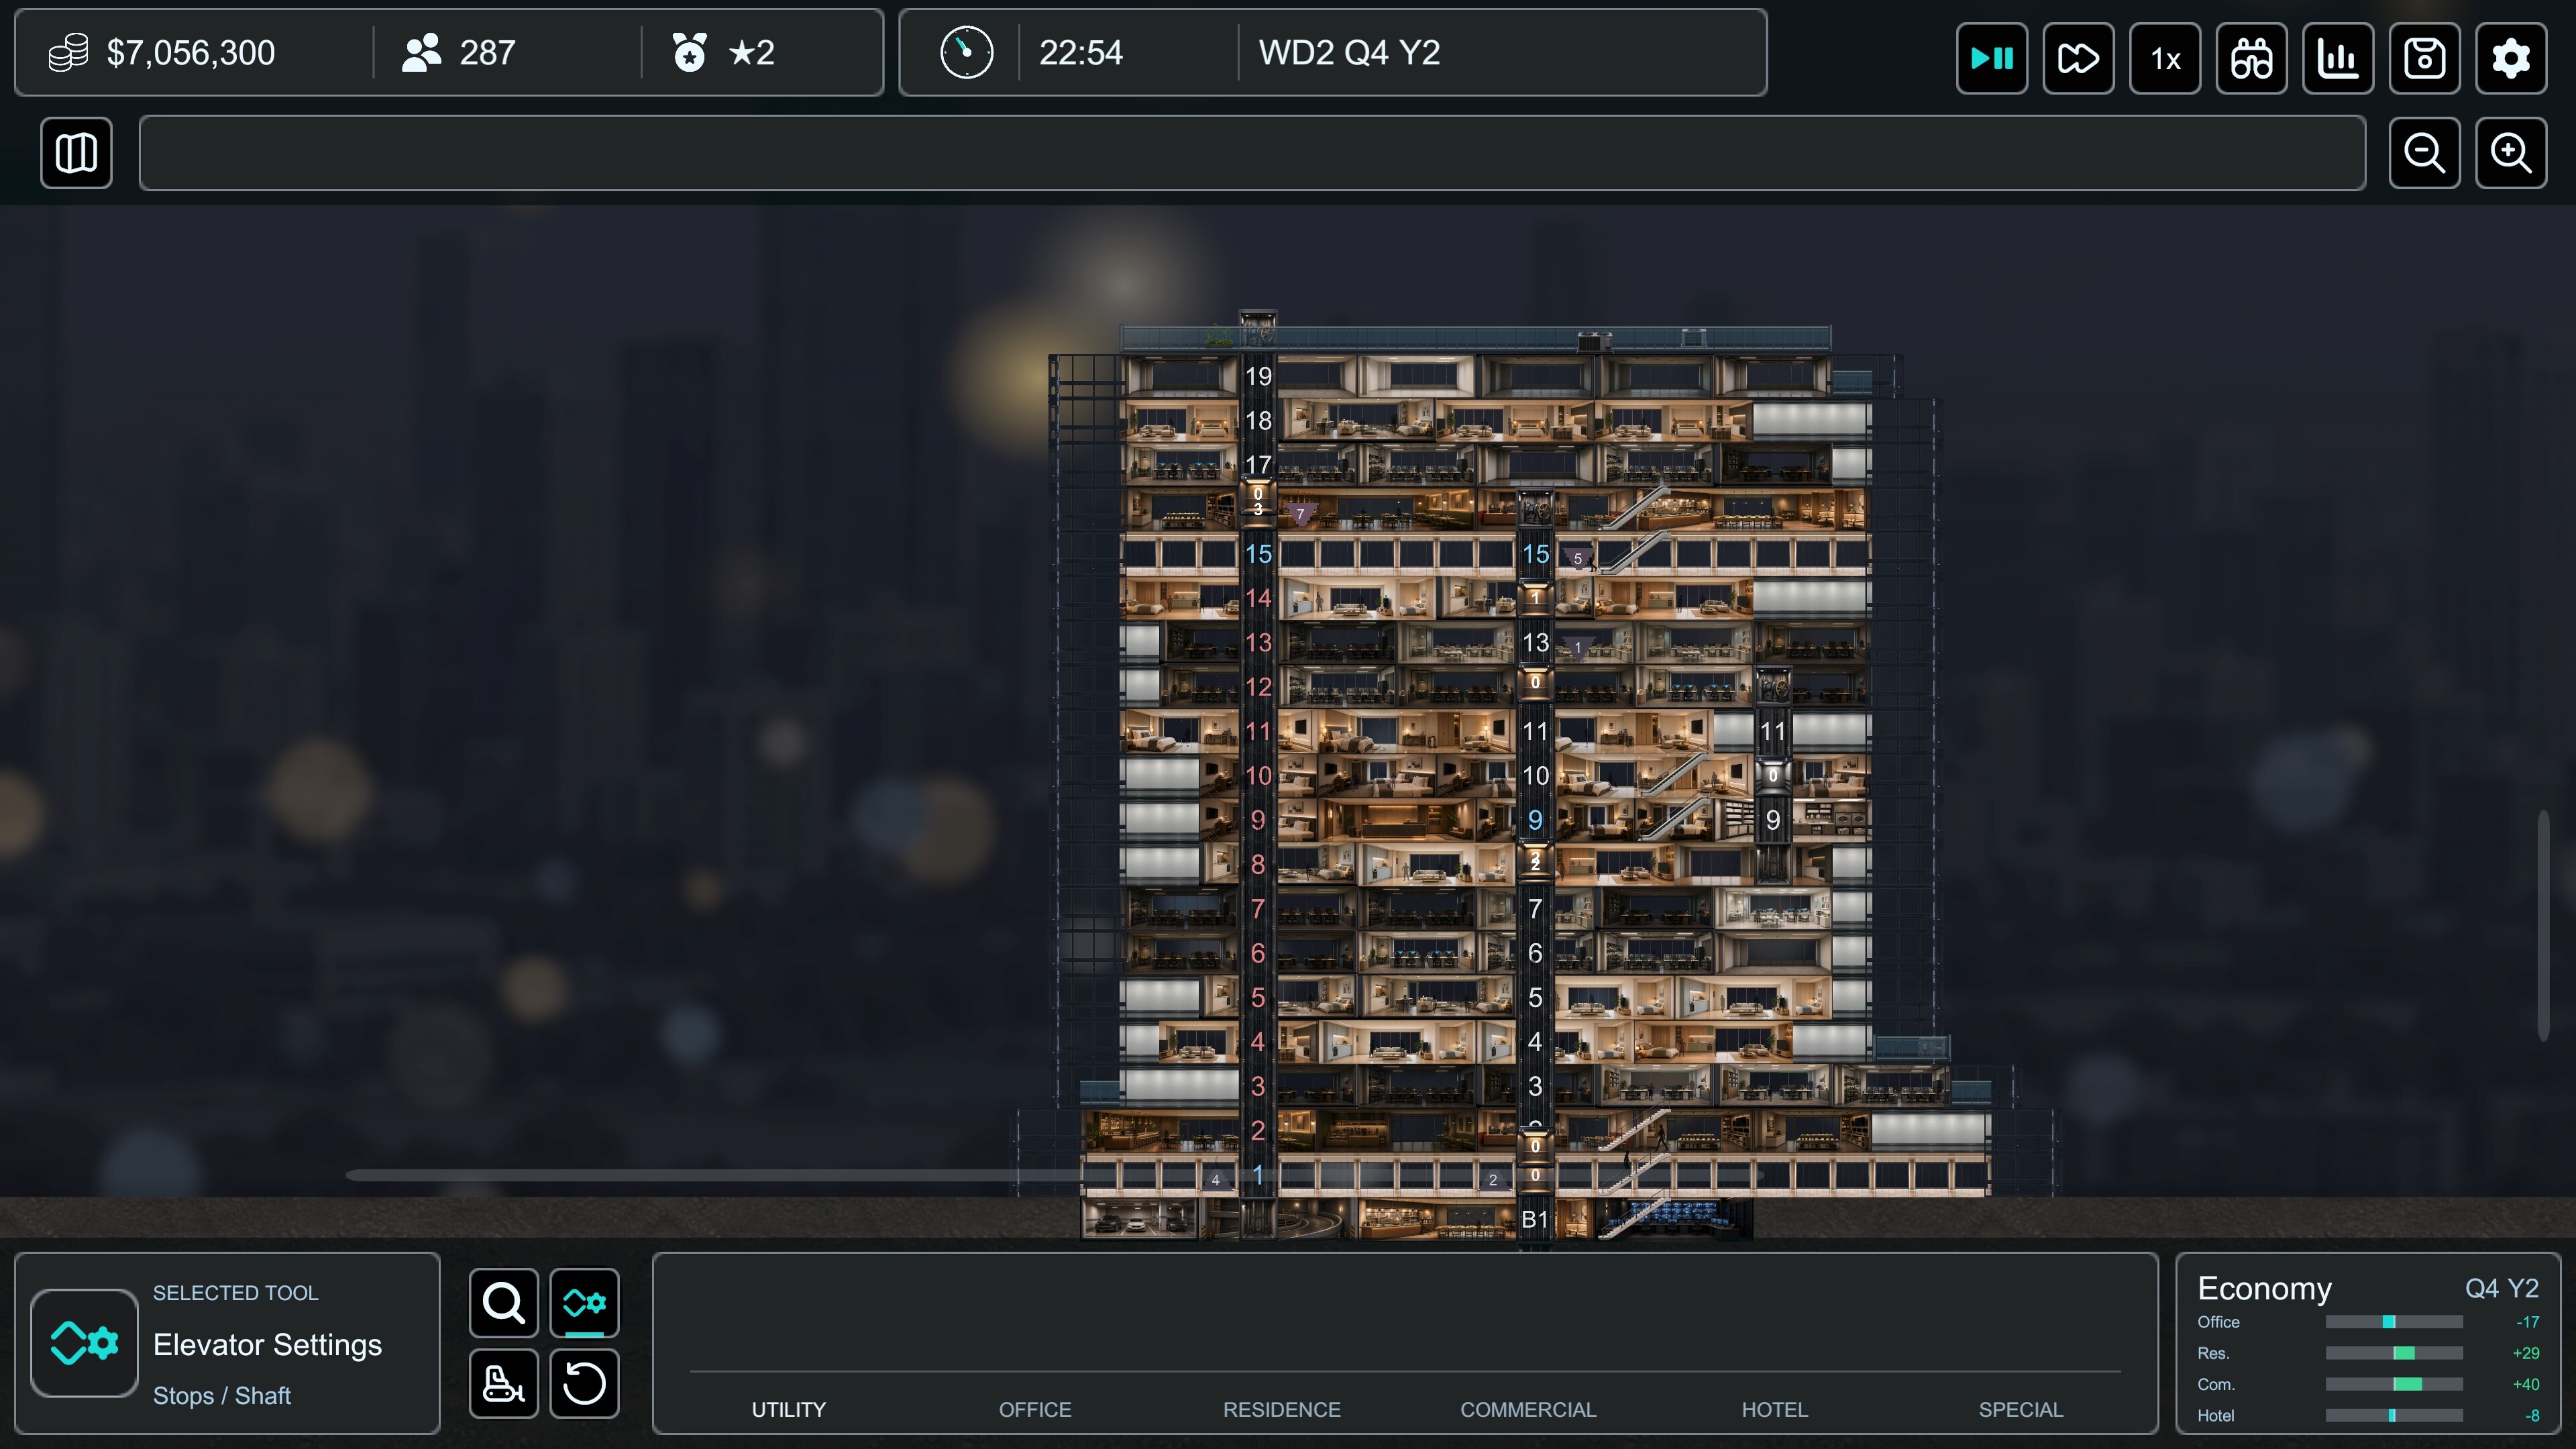
Task: Toggle floor 19 stop on left elevator
Action: tap(1258, 376)
